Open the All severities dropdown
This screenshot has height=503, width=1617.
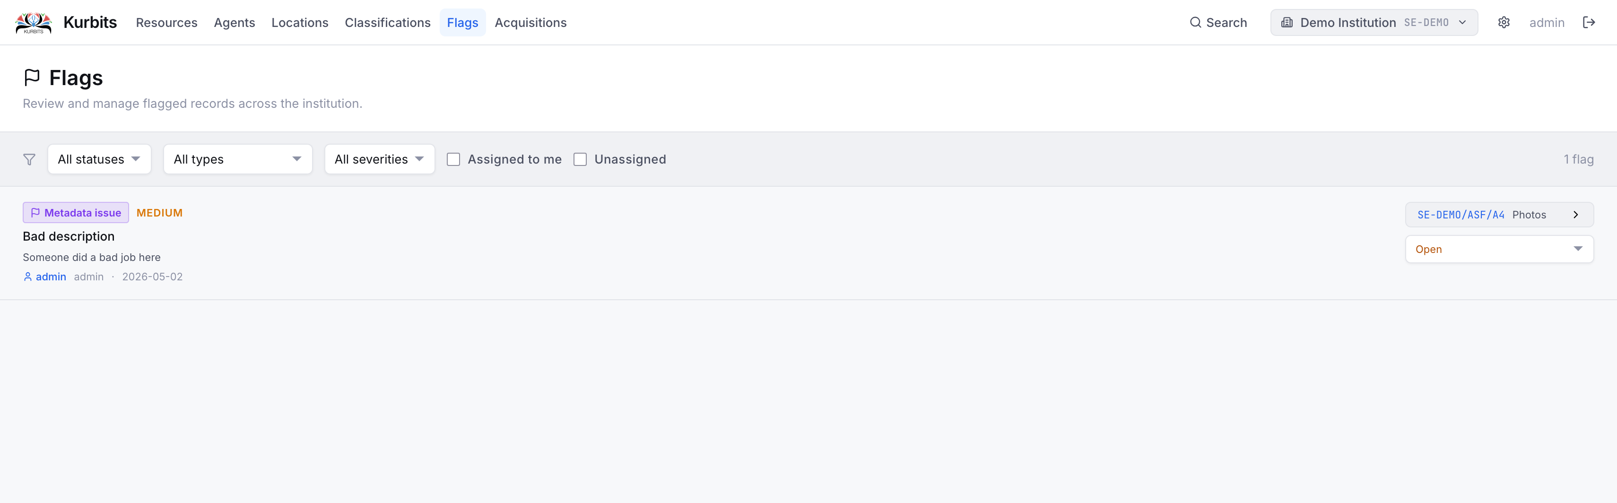coord(380,159)
